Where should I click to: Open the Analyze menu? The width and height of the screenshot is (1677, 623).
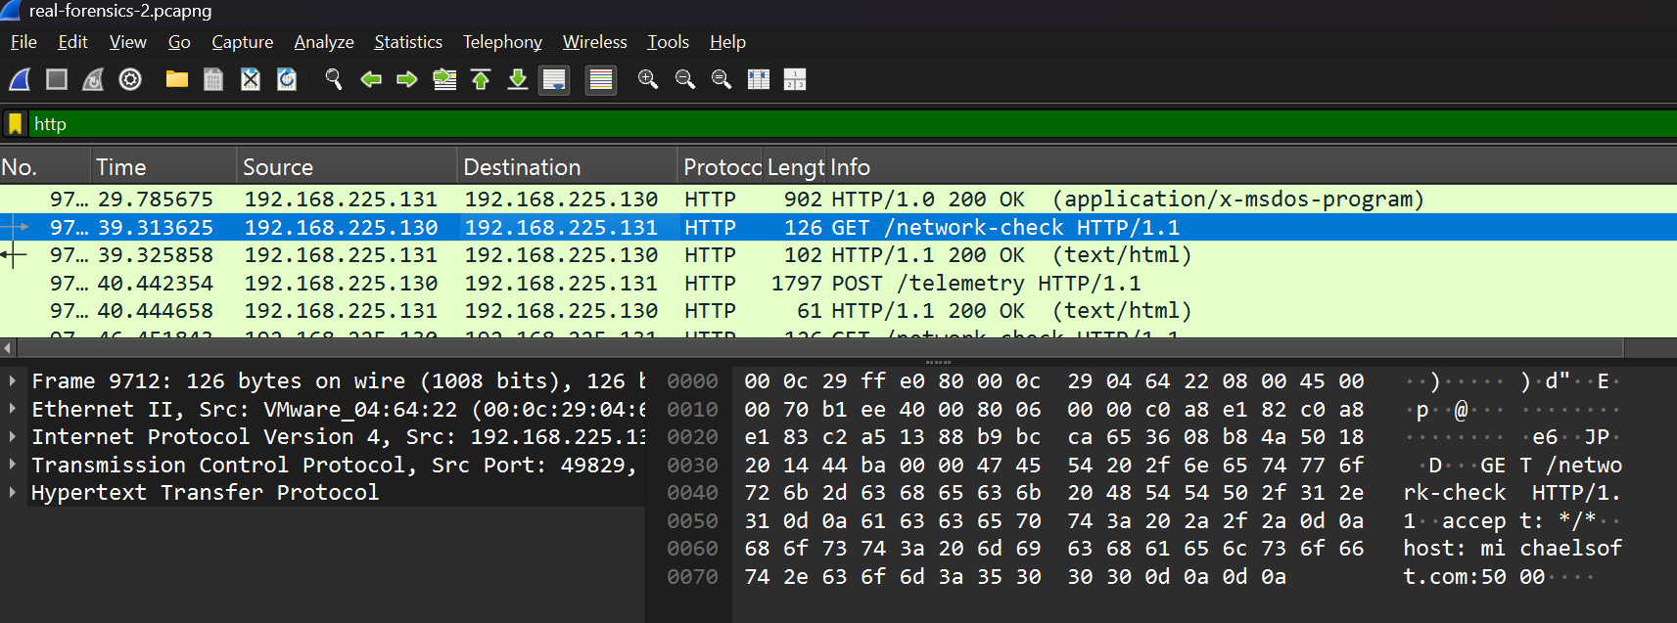(323, 42)
